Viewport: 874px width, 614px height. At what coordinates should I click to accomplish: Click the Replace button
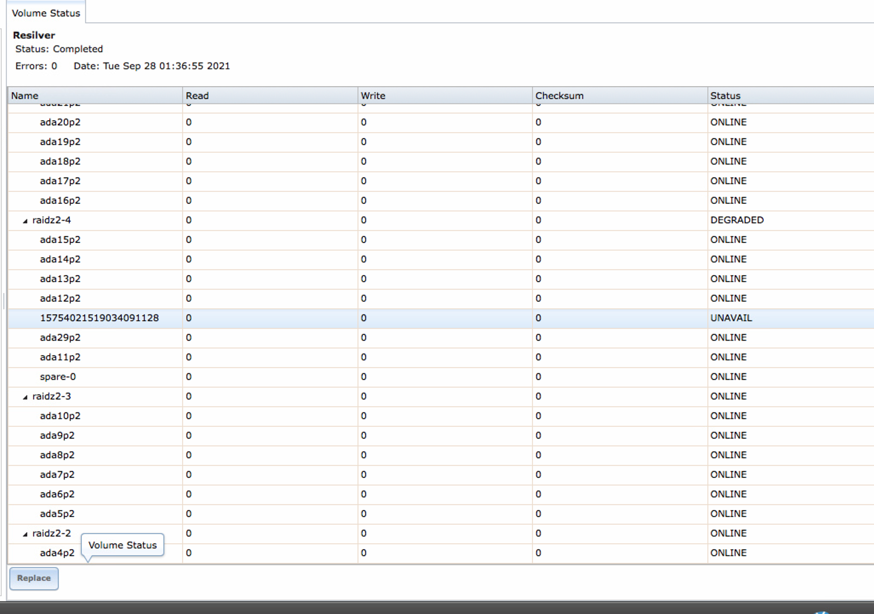click(x=34, y=578)
